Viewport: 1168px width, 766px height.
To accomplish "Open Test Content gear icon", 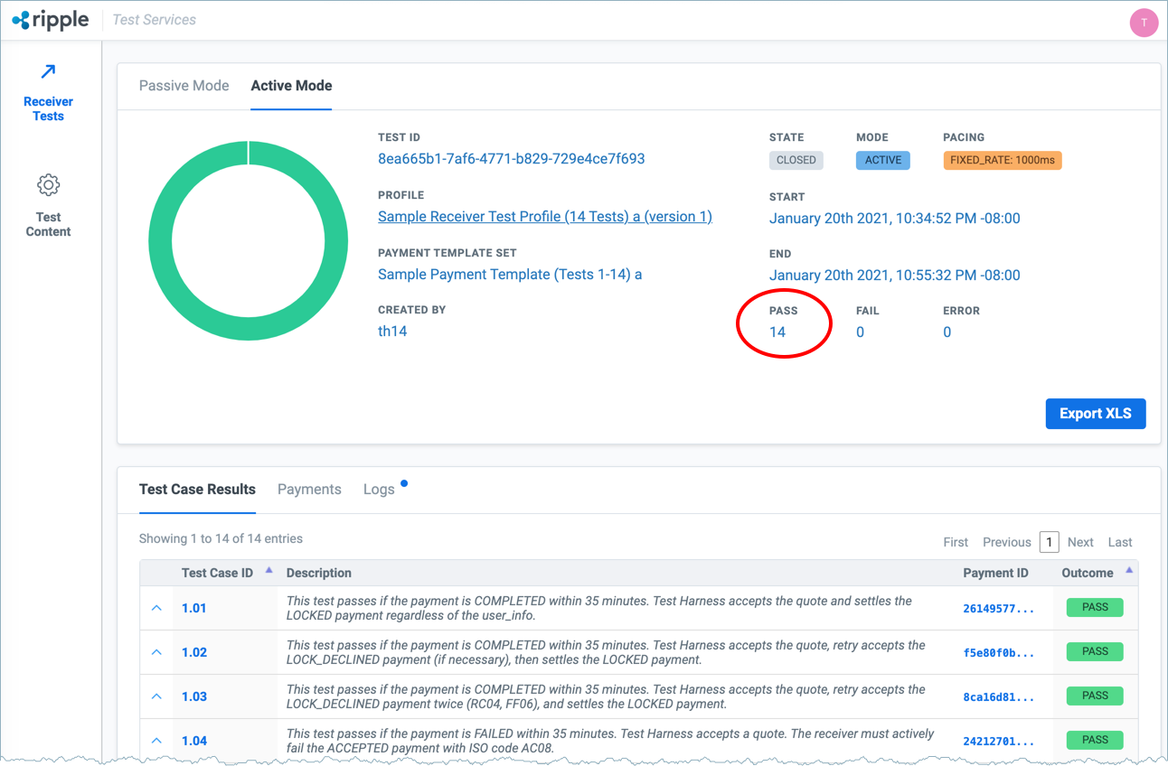I will click(48, 185).
